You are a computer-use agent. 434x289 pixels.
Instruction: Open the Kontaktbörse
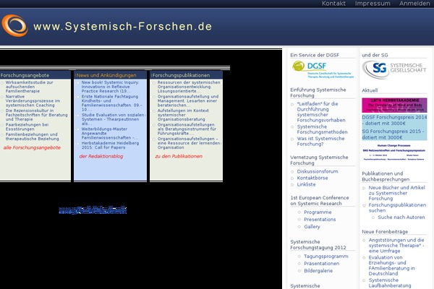pyautogui.click(x=312, y=178)
